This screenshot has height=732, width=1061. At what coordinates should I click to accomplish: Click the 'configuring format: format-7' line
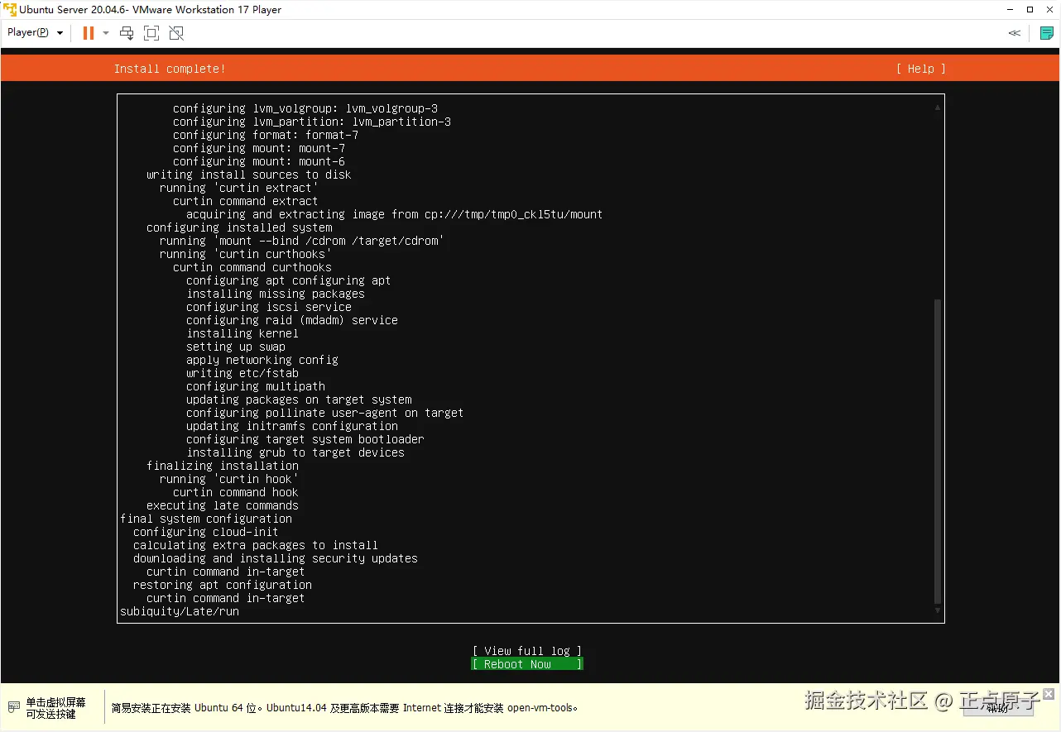click(266, 135)
